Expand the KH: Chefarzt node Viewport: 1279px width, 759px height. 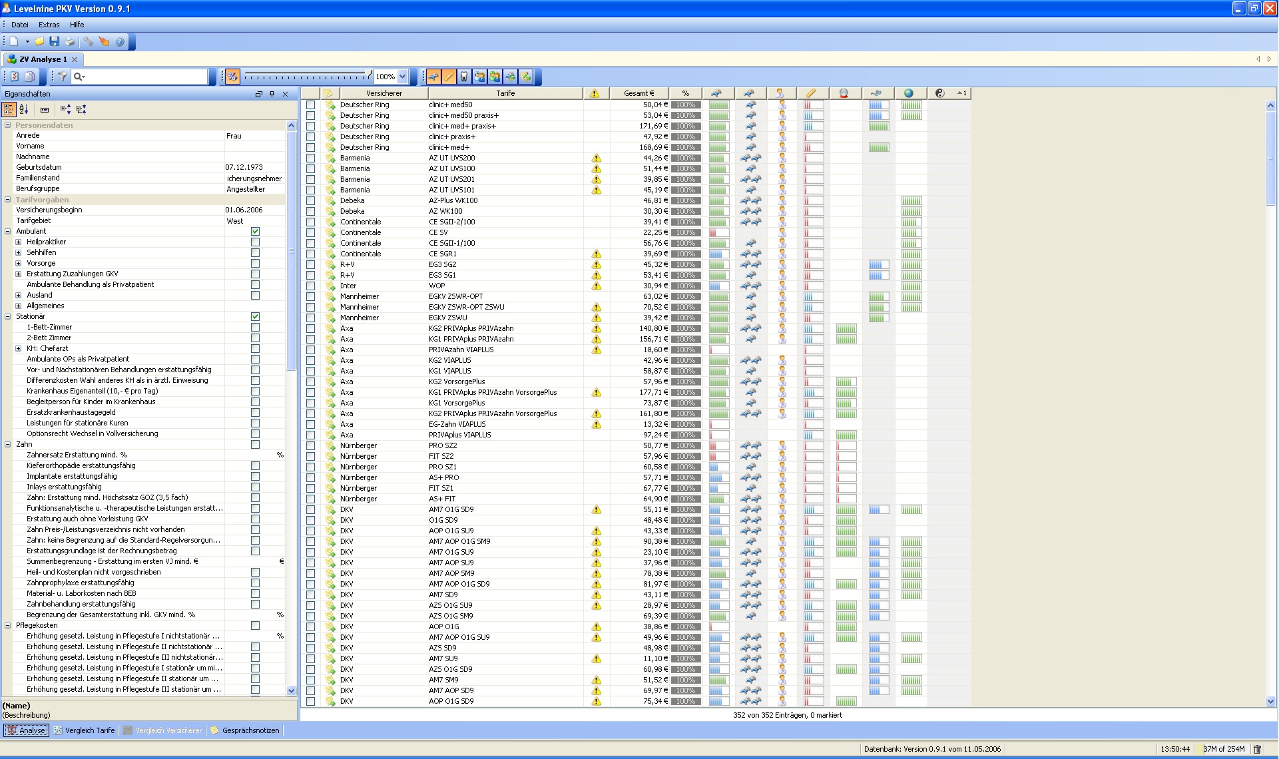[19, 348]
